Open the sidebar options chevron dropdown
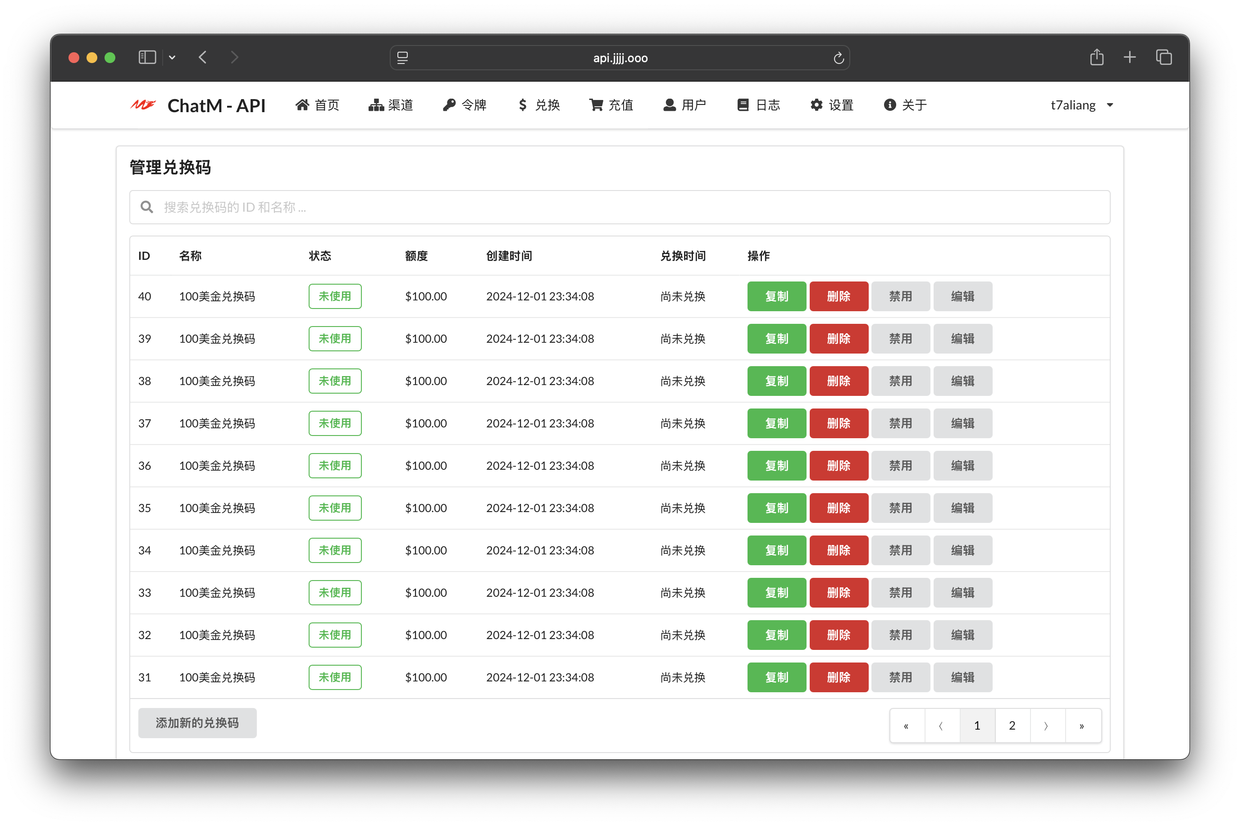The width and height of the screenshot is (1240, 826). 172,57
